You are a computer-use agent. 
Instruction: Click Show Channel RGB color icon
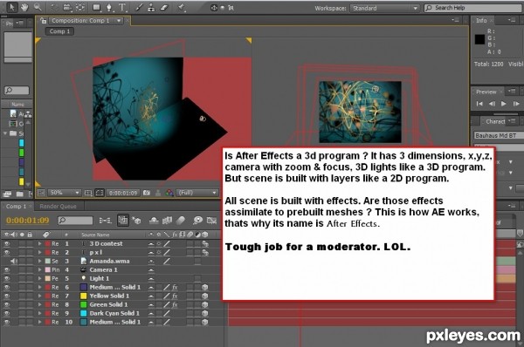[169, 193]
